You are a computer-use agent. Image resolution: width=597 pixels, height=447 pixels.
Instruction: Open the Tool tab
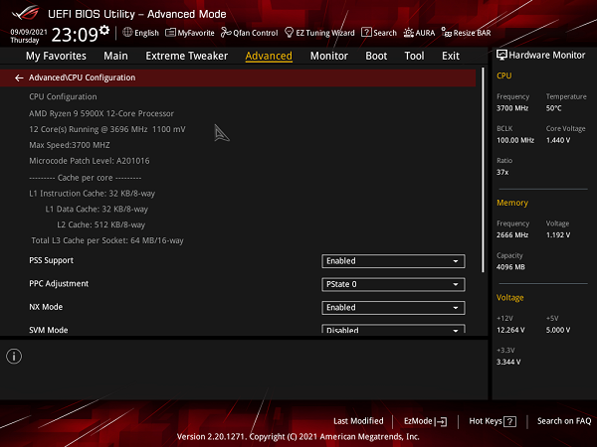tap(414, 56)
